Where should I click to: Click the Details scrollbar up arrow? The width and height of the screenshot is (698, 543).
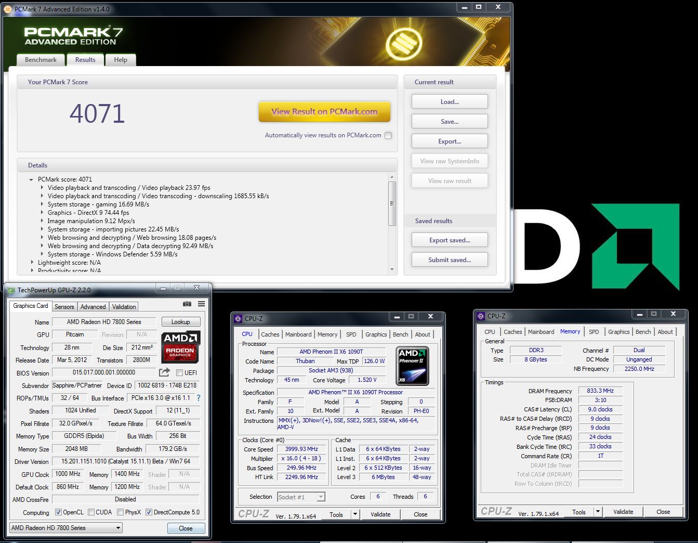pos(392,177)
